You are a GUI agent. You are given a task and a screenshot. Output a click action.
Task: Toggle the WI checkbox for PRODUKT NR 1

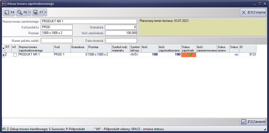[x=15, y=55]
